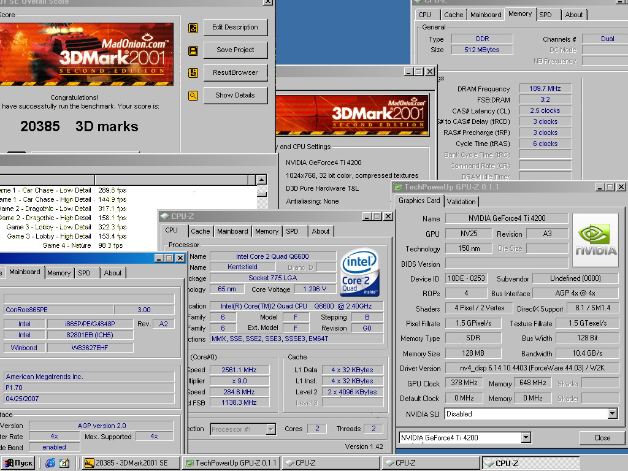Open Cache tab in top-right CPU-Z window
The width and height of the screenshot is (628, 471).
(x=453, y=15)
